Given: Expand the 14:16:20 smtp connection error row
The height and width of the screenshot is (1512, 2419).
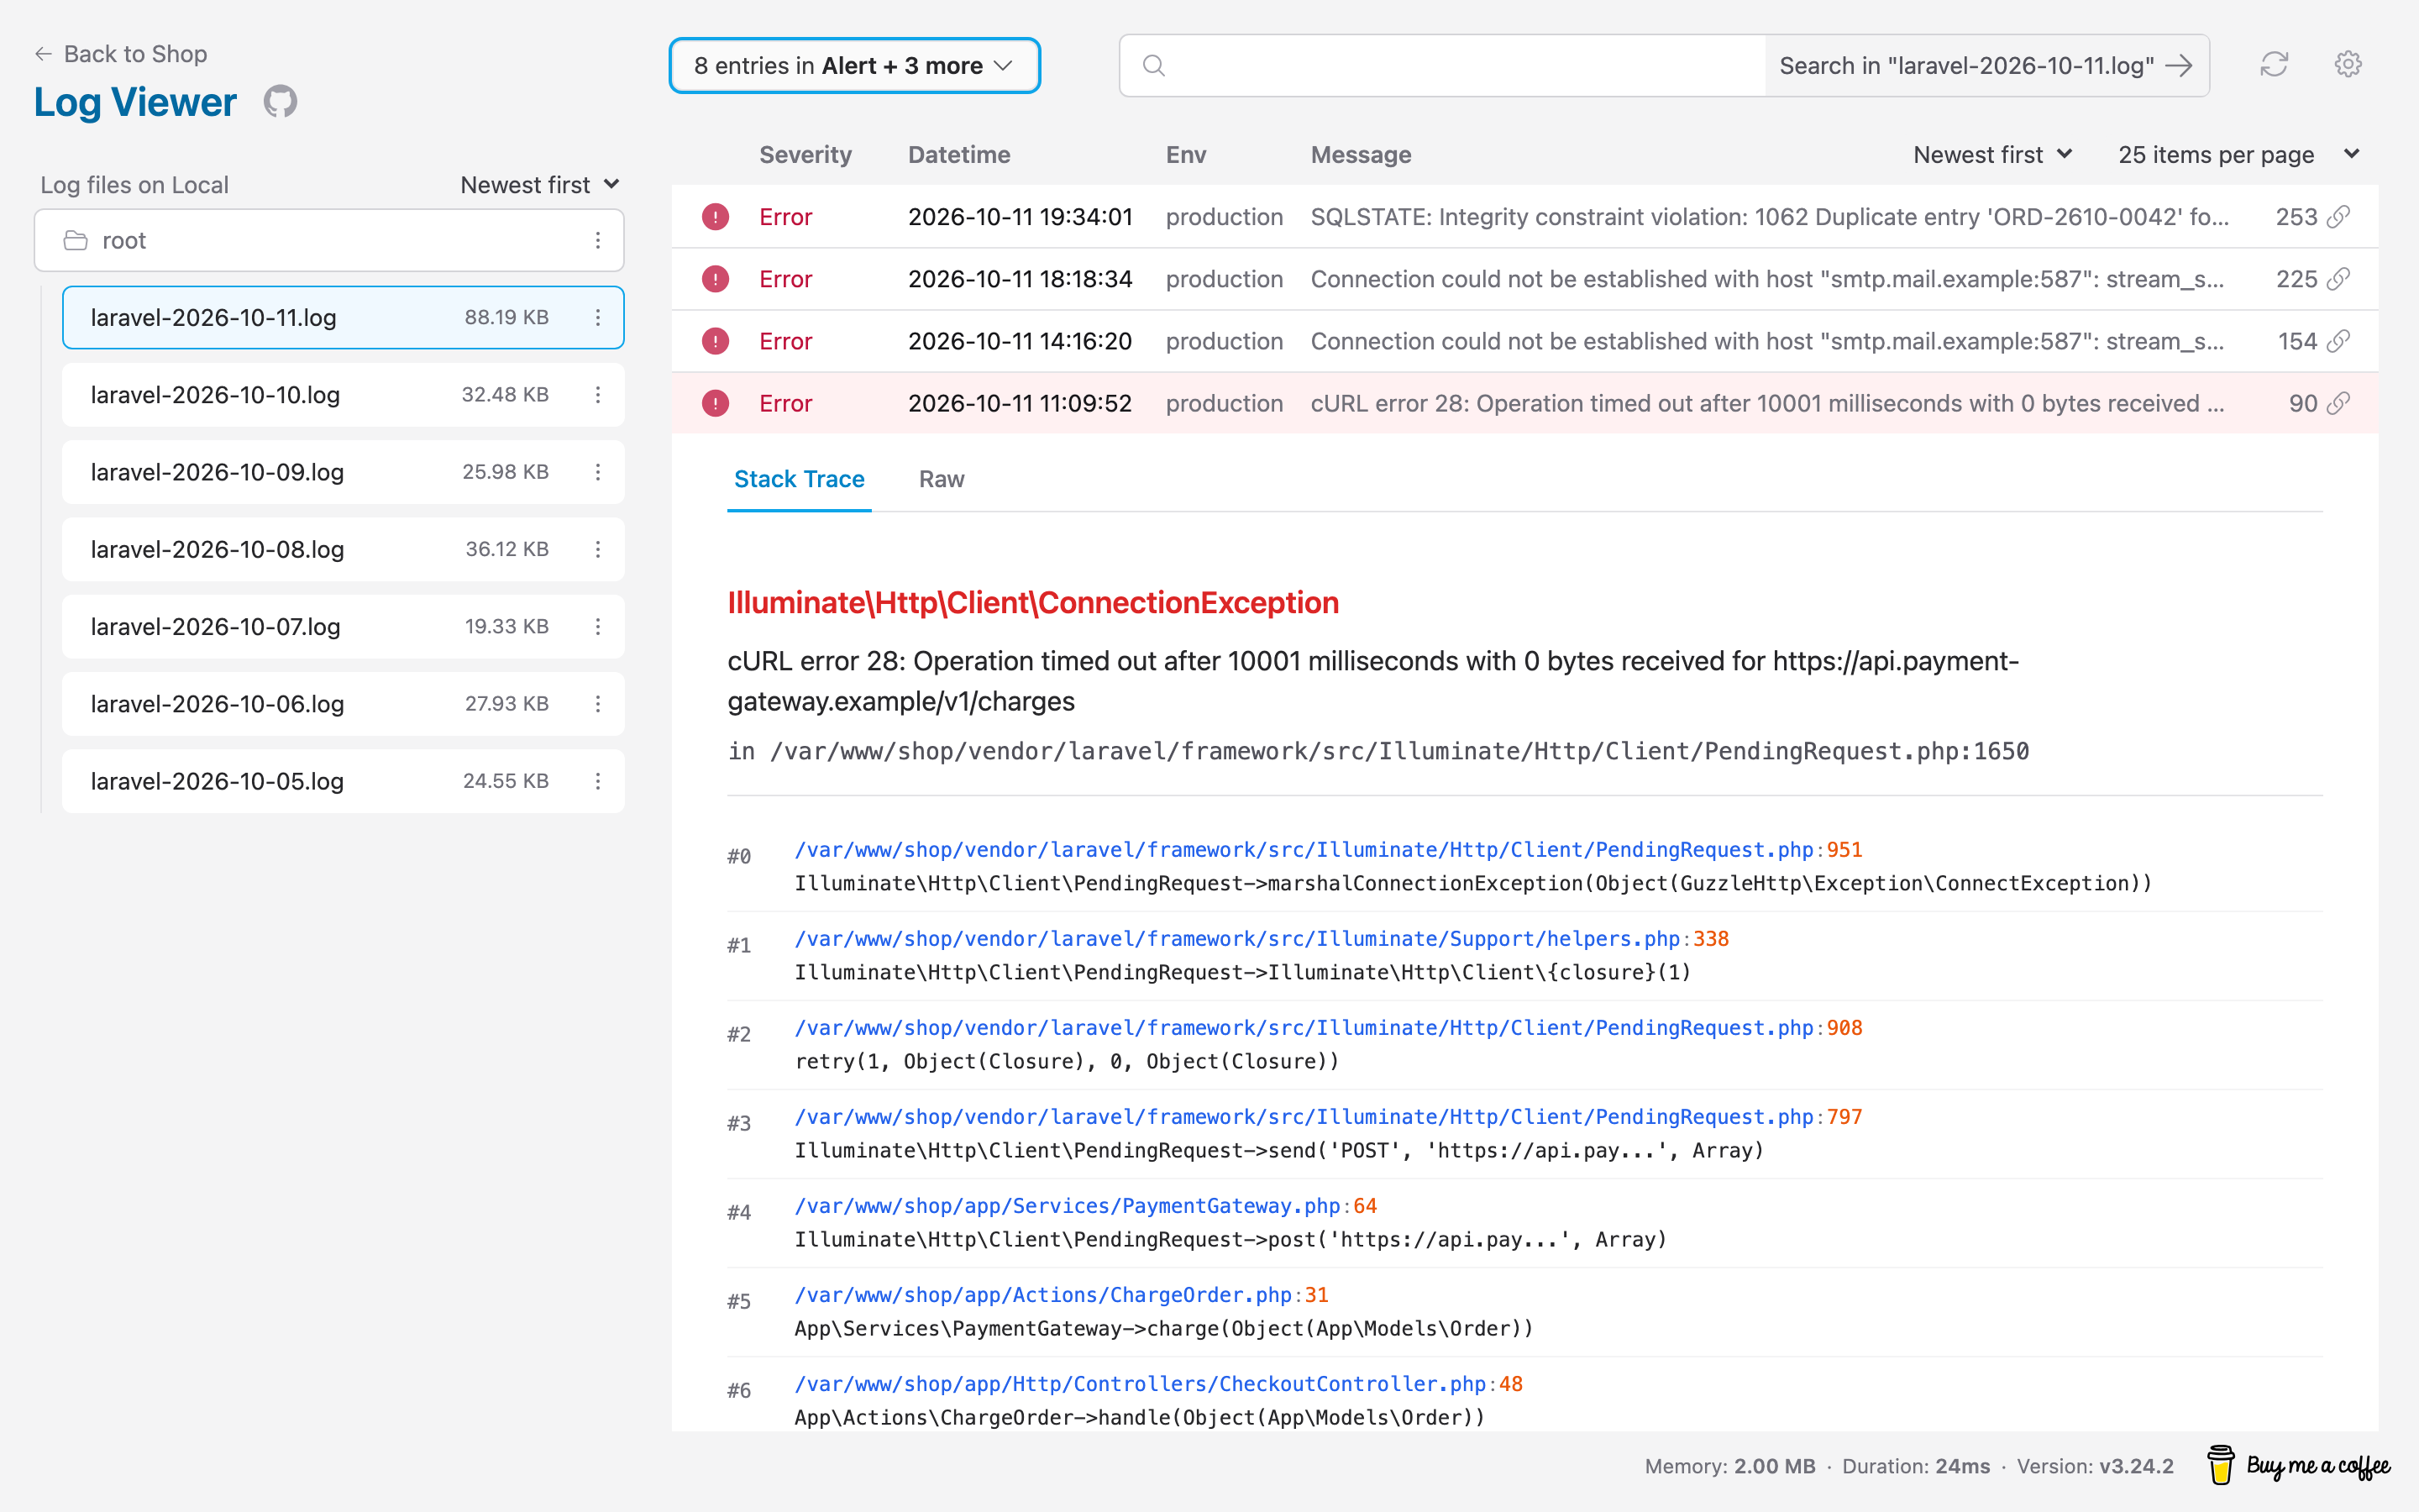Looking at the screenshot, I should coord(1524,341).
